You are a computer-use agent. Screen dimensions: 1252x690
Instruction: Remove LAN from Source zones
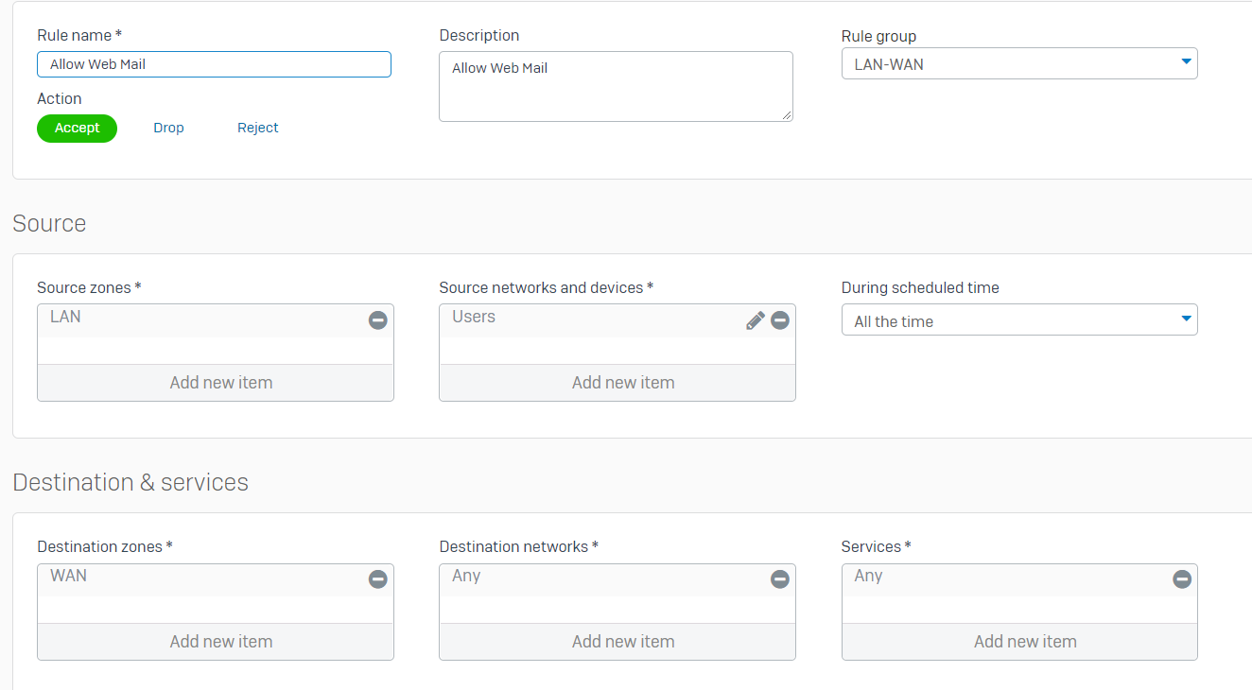click(x=377, y=320)
